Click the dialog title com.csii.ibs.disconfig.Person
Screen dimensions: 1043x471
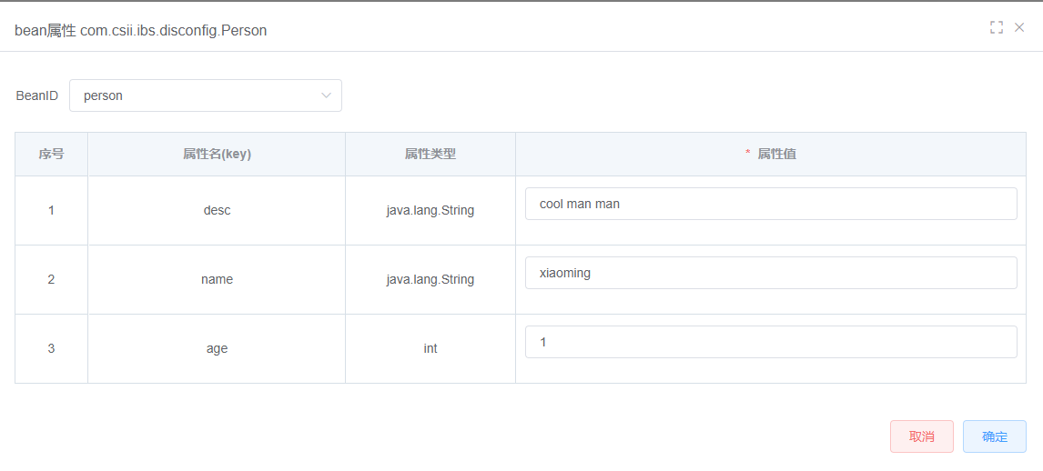[x=174, y=31]
